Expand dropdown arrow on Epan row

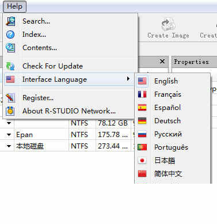click(9, 135)
